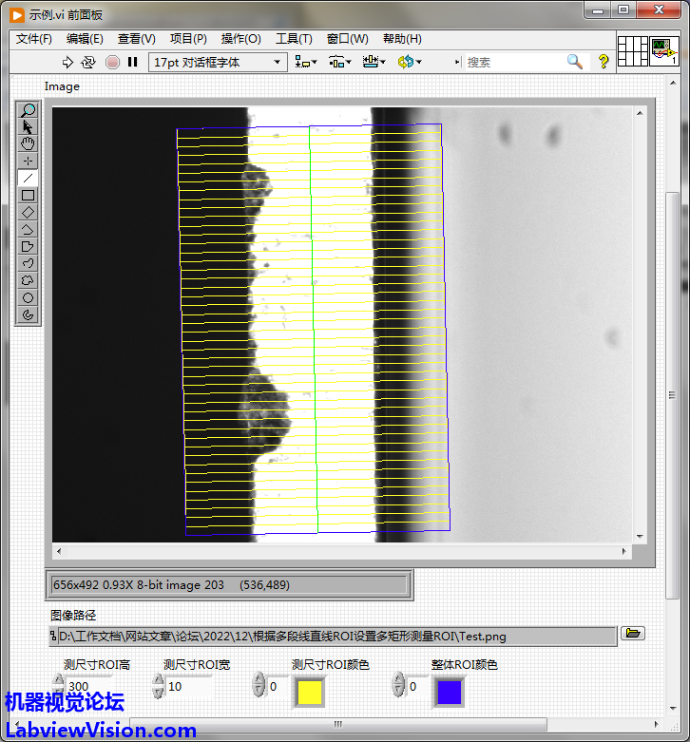Expand the Align Objects dropdown

pos(306,62)
